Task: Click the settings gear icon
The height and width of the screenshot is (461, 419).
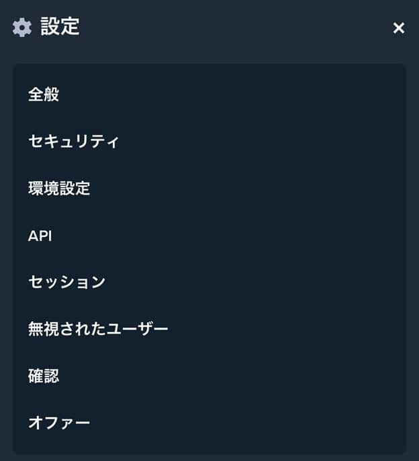Action: pyautogui.click(x=22, y=28)
